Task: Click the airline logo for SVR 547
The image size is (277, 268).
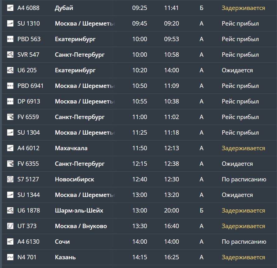Action: click(10, 55)
